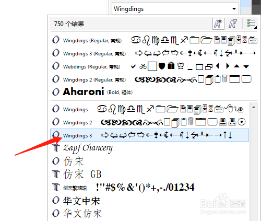Click the 750 个结果 results label
The image size is (261, 221).
point(69,24)
